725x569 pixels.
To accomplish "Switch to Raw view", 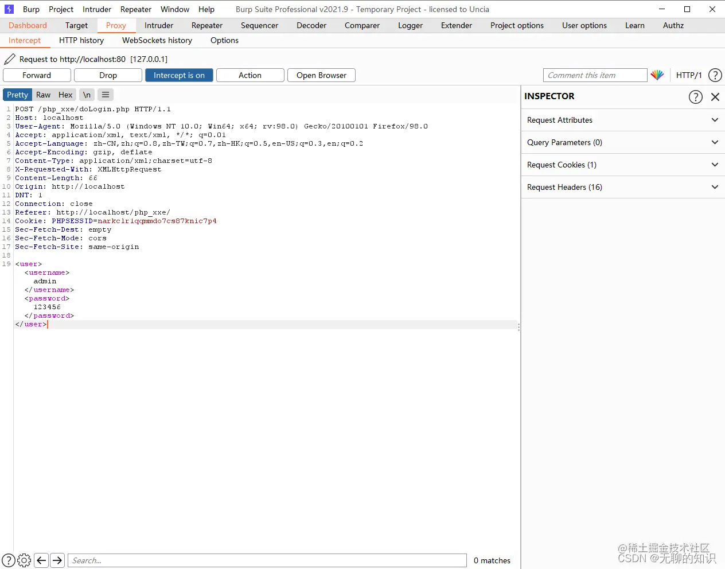I will (x=44, y=95).
